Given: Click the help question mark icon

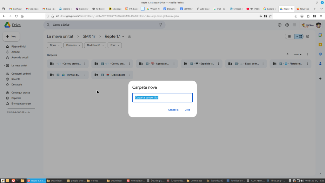Looking at the screenshot, I should [280, 25].
